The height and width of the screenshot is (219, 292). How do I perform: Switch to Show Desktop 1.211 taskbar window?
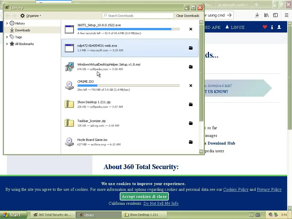pos(144,215)
